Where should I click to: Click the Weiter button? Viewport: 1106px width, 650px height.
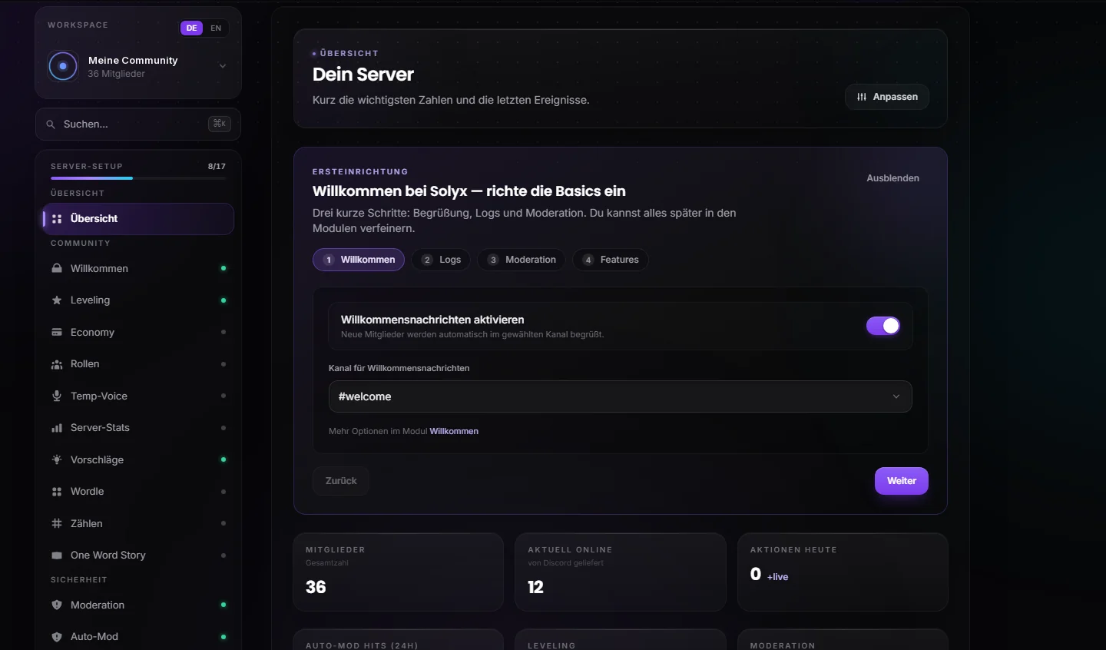click(902, 481)
